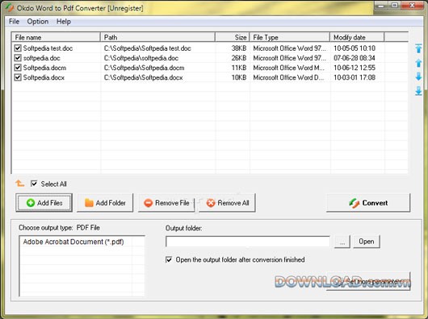Uncheck Softpedia.docx file checkbox

coord(18,77)
